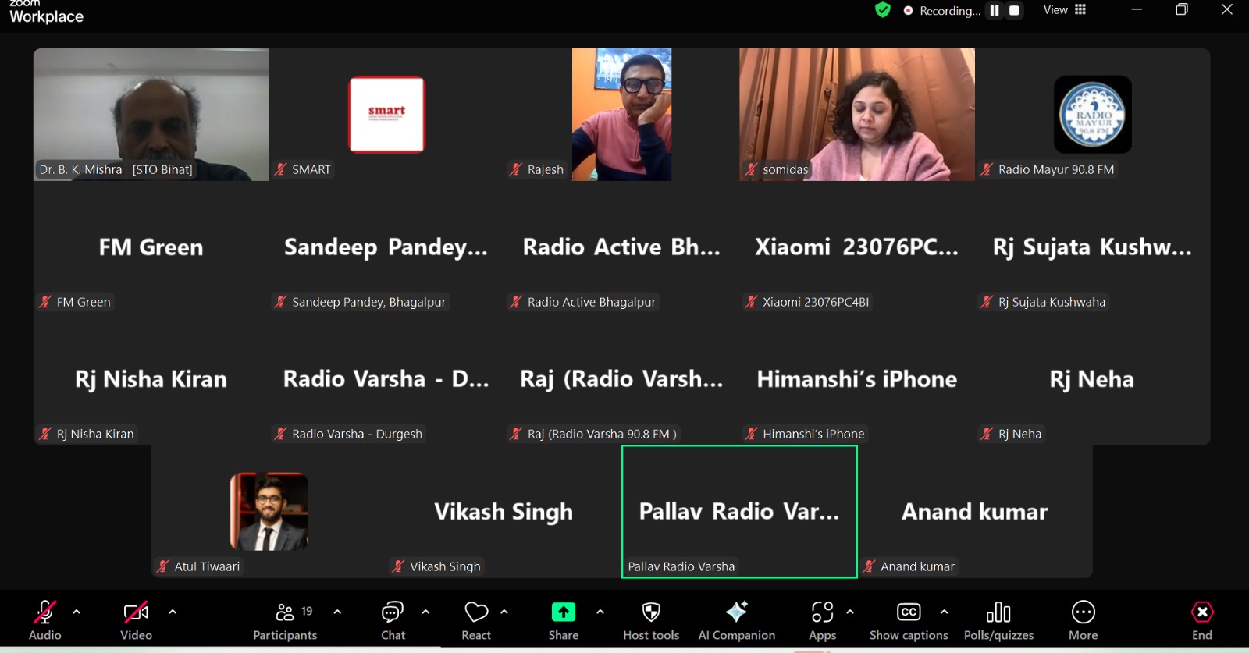This screenshot has width=1249, height=653.
Task: Click the green Share screen button
Action: pyautogui.click(x=563, y=613)
